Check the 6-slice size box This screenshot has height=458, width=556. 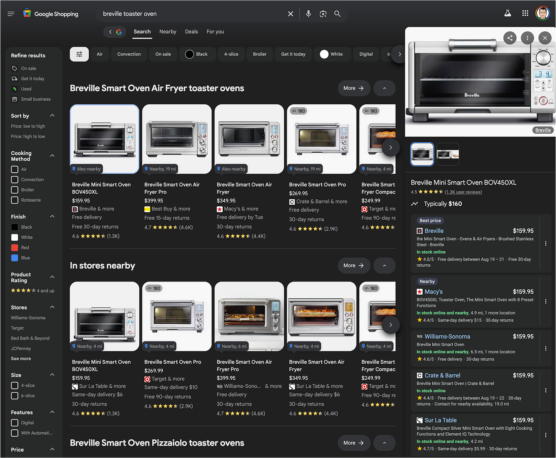pyautogui.click(x=15, y=396)
